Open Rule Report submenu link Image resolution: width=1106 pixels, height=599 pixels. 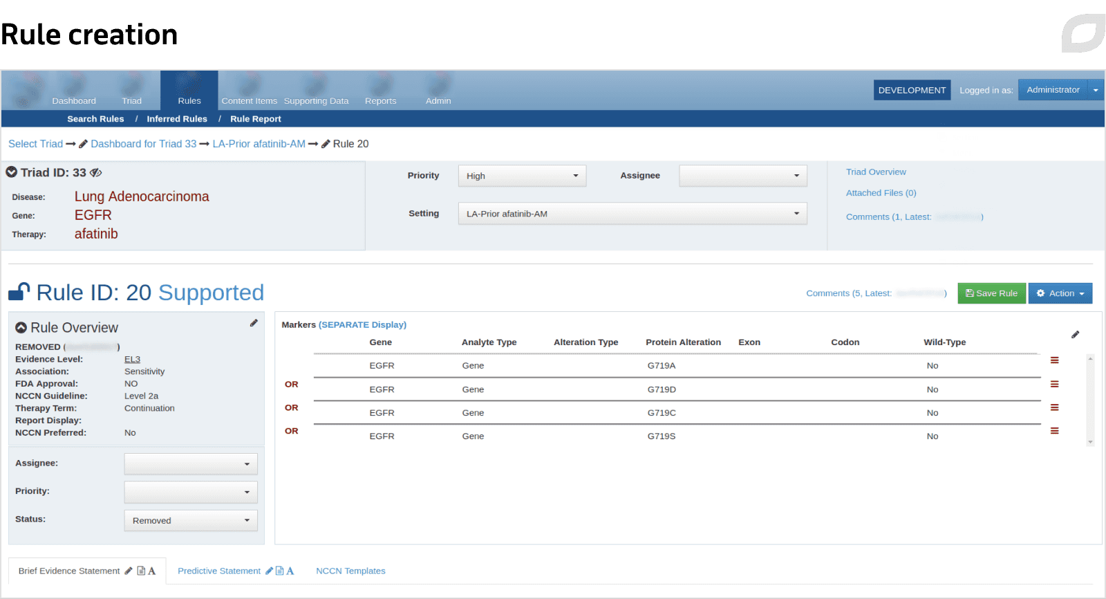click(x=256, y=119)
